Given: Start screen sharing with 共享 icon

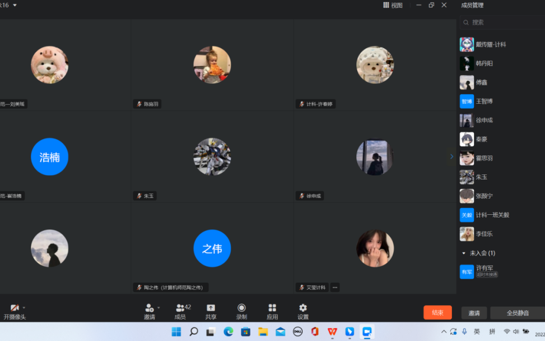Looking at the screenshot, I should [x=211, y=308].
